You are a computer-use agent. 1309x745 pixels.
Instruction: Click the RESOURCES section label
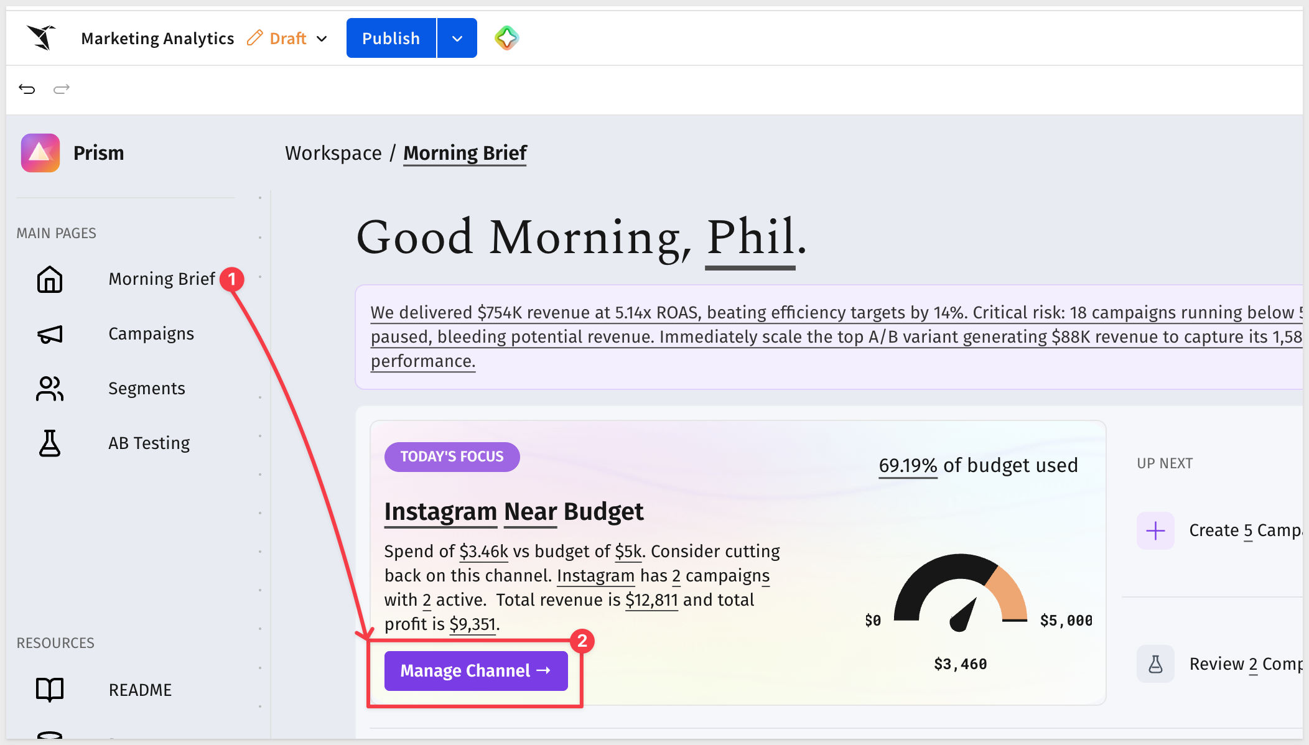coord(55,643)
